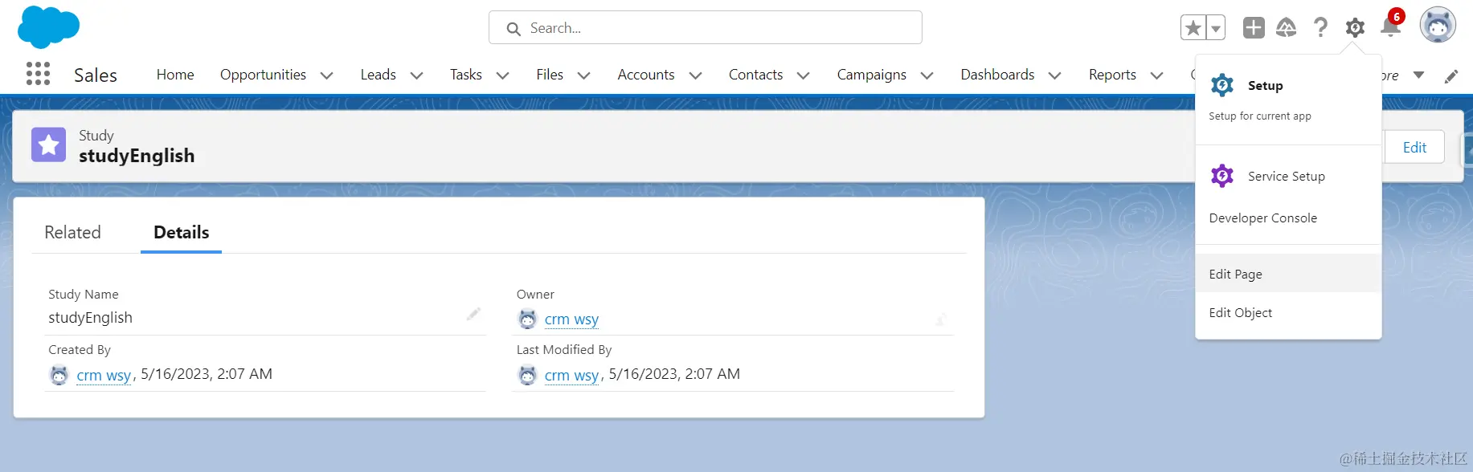
Task: Open the Last Modified By crm wsy link
Action: click(571, 375)
